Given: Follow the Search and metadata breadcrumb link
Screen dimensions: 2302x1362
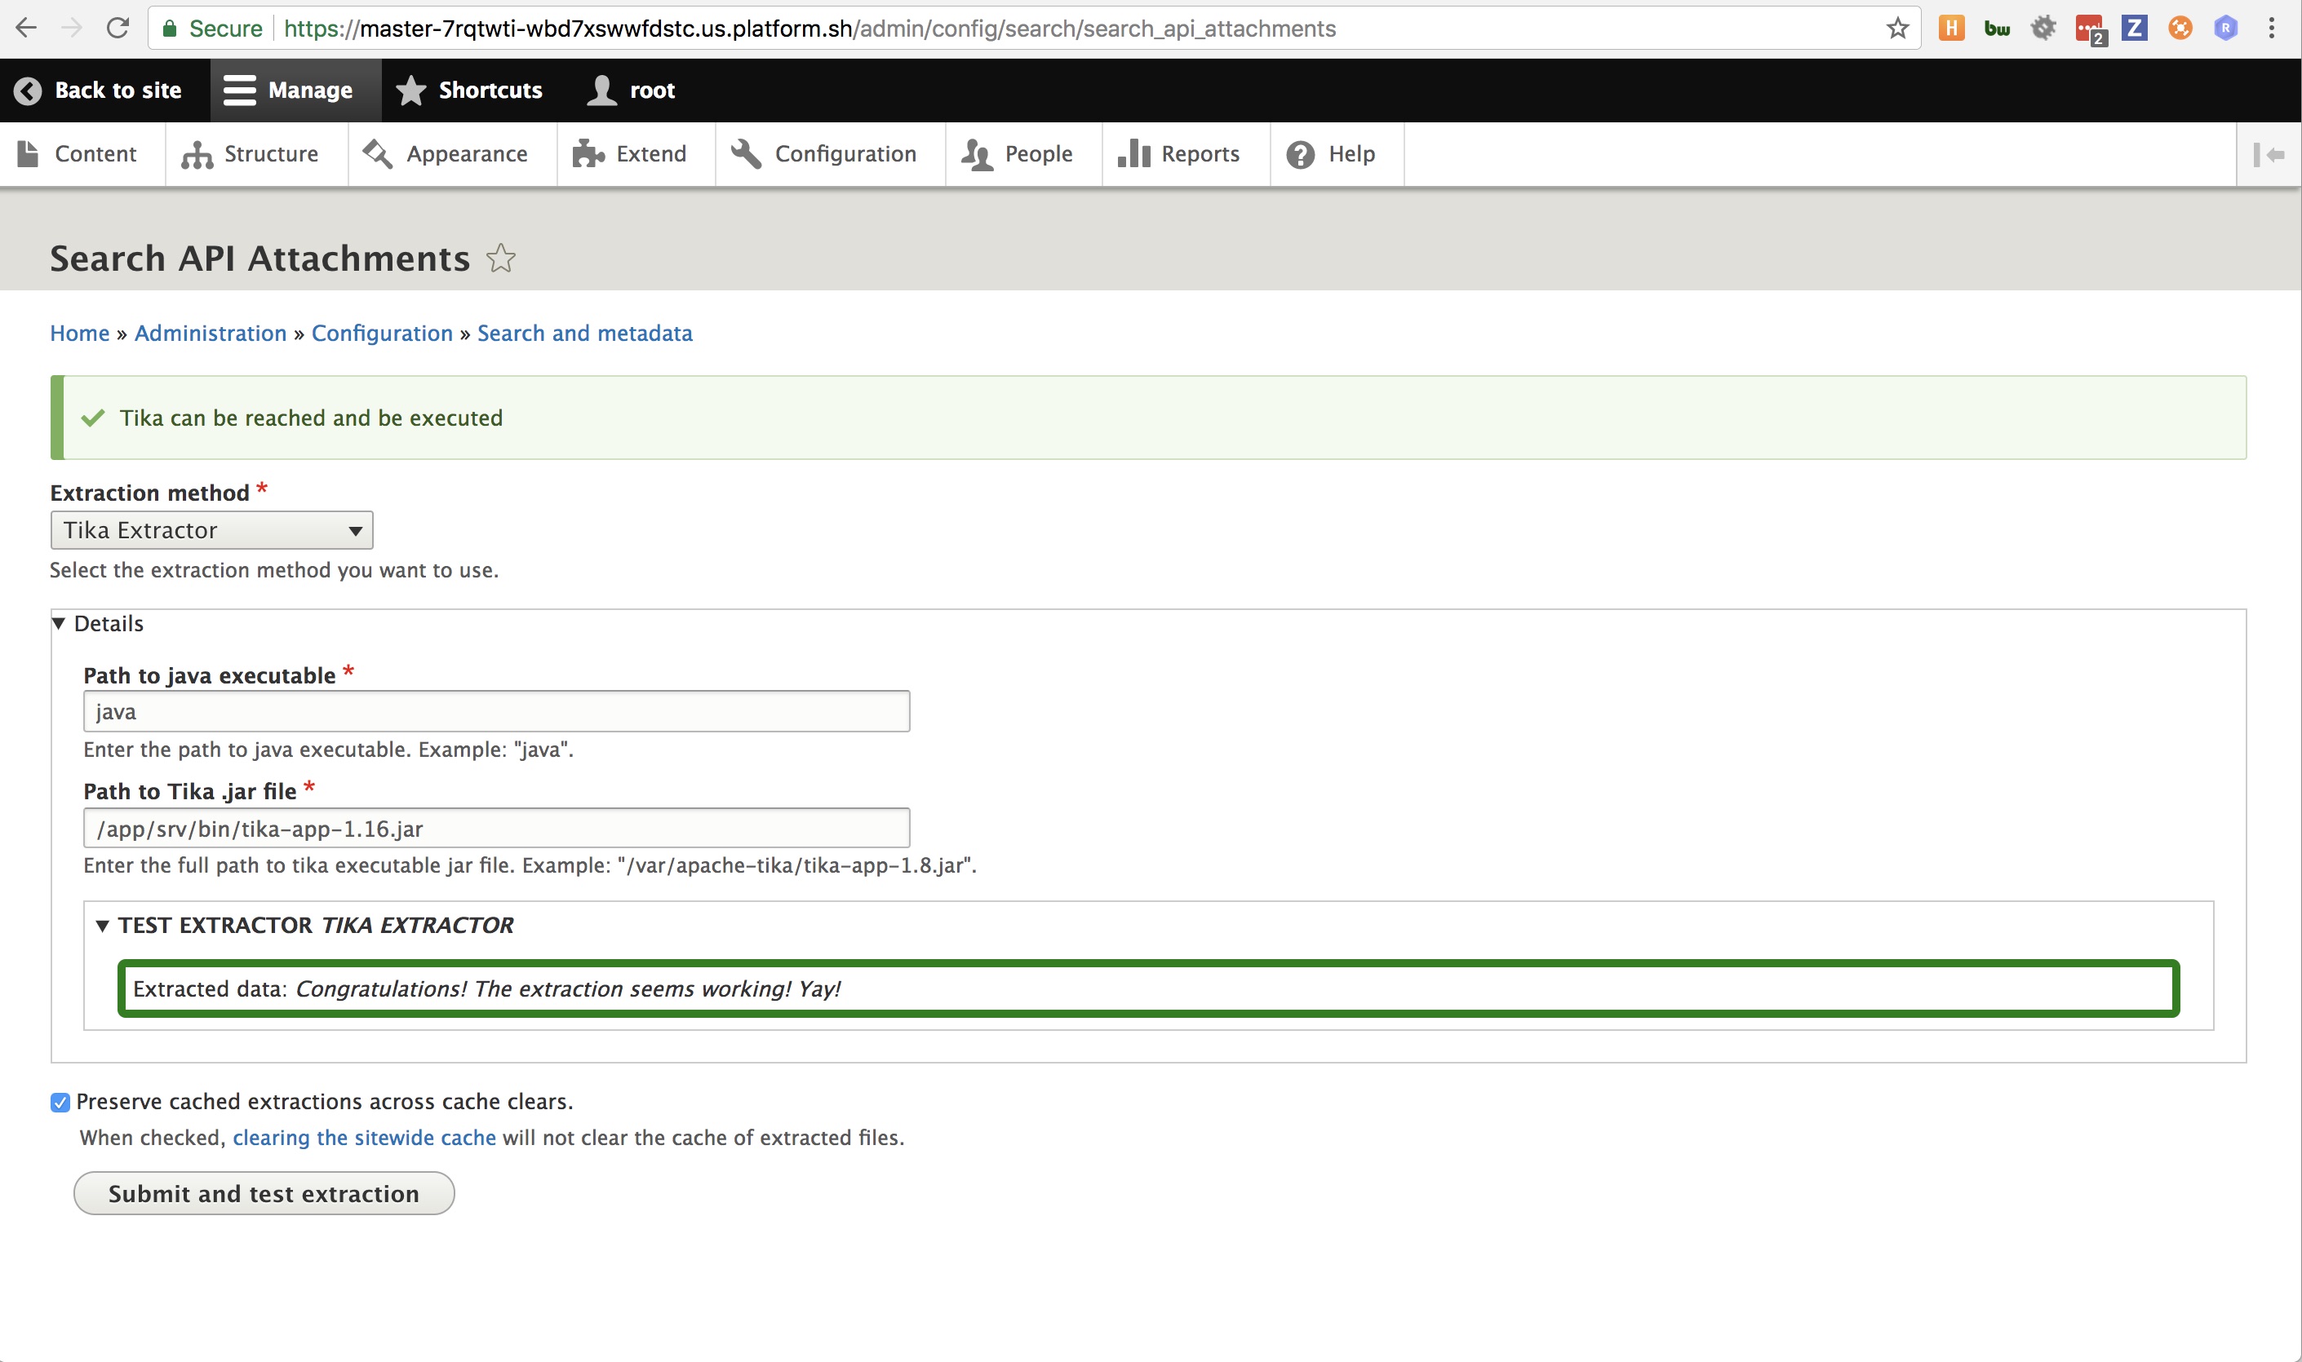Looking at the screenshot, I should coord(585,333).
